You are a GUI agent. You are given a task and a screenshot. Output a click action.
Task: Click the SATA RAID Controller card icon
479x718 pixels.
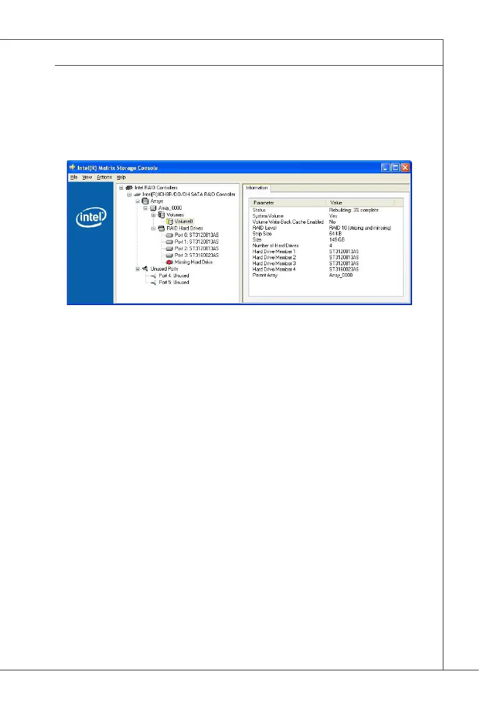[137, 195]
